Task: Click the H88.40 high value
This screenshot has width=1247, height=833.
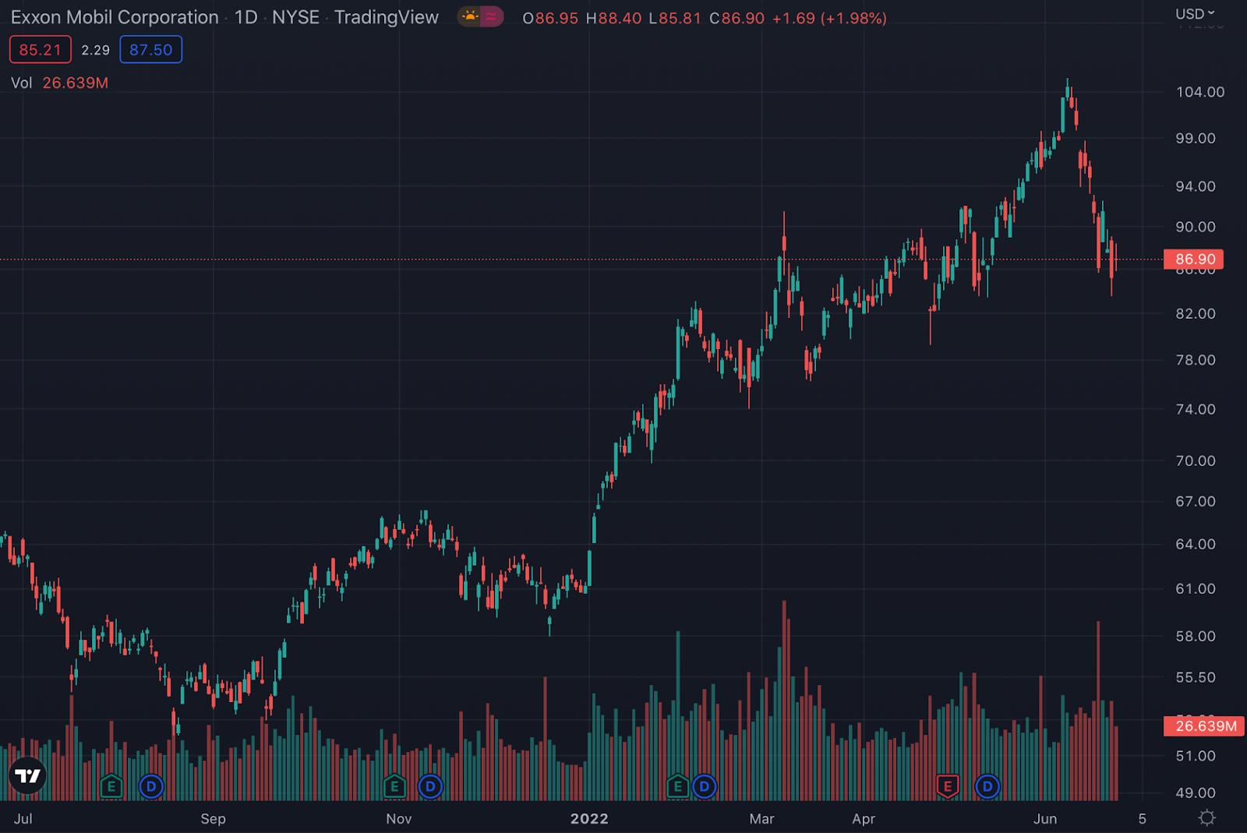Action: (x=614, y=18)
